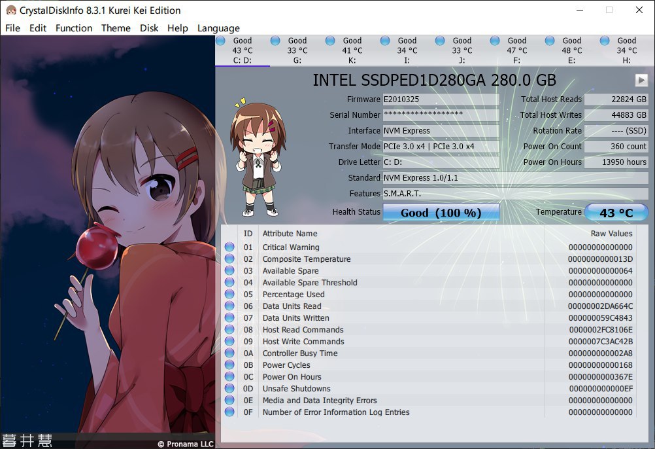This screenshot has height=449, width=655.
Task: Select the H: disk tab
Action: click(x=627, y=50)
